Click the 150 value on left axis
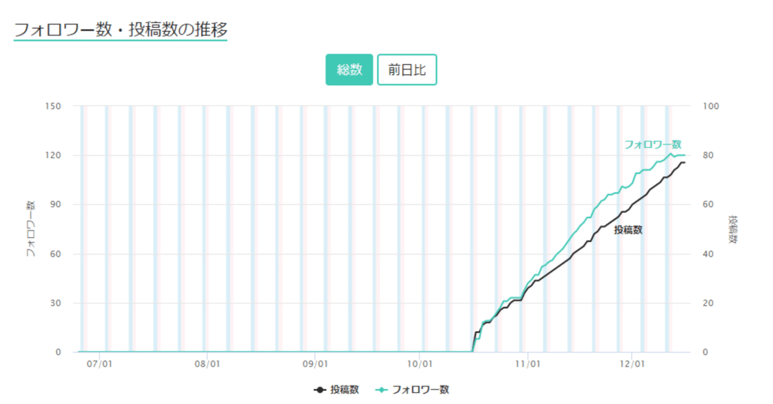 (53, 106)
